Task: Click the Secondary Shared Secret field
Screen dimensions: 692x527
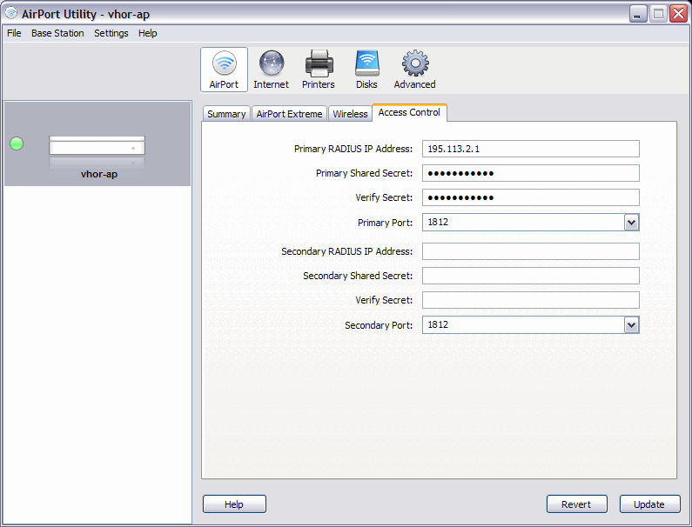Action: tap(530, 276)
